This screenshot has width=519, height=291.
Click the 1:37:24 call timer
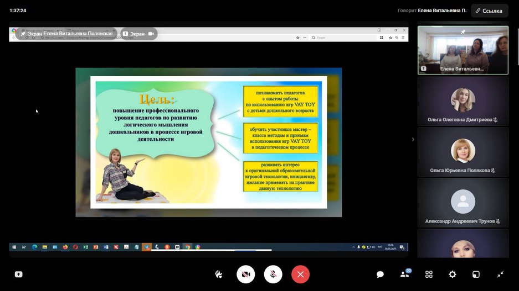click(x=18, y=10)
